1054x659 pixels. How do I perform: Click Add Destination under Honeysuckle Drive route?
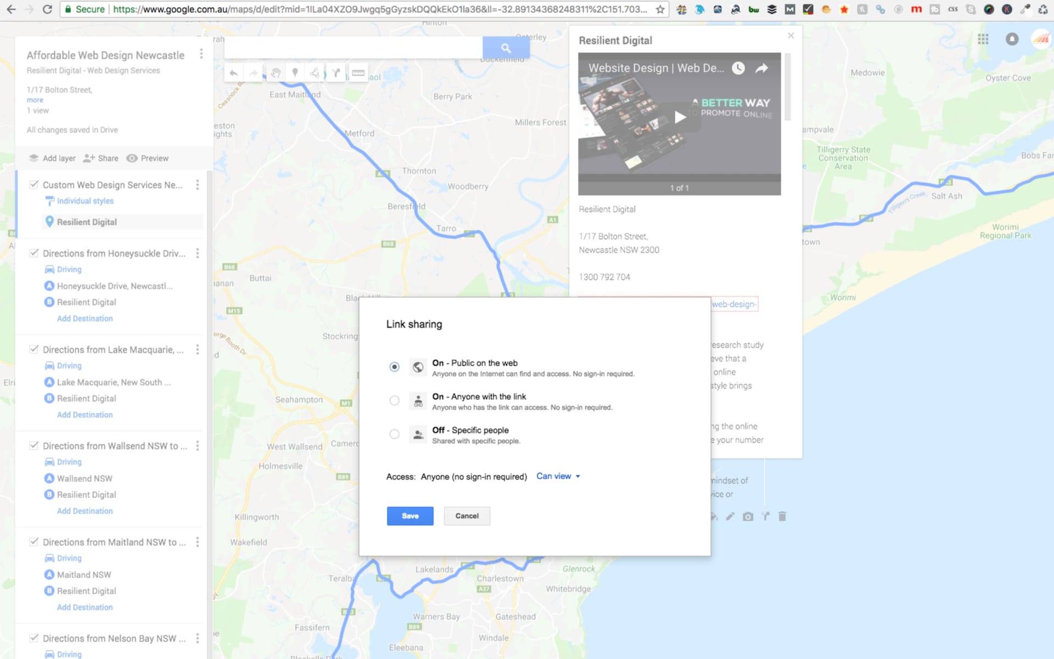tap(85, 319)
